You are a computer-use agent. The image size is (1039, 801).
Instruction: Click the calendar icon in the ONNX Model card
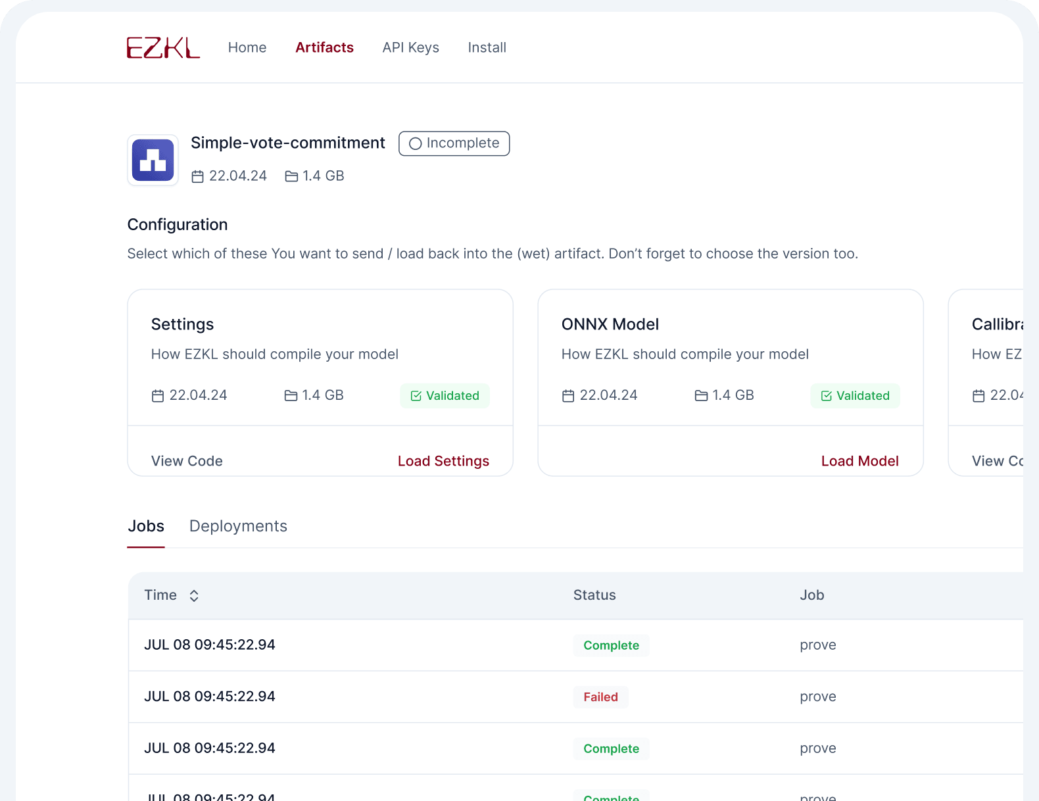click(x=568, y=396)
